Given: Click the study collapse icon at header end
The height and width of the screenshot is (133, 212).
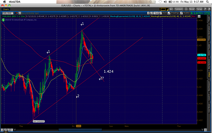Looking at the screenshot, I should pyautogui.click(x=199, y=16).
